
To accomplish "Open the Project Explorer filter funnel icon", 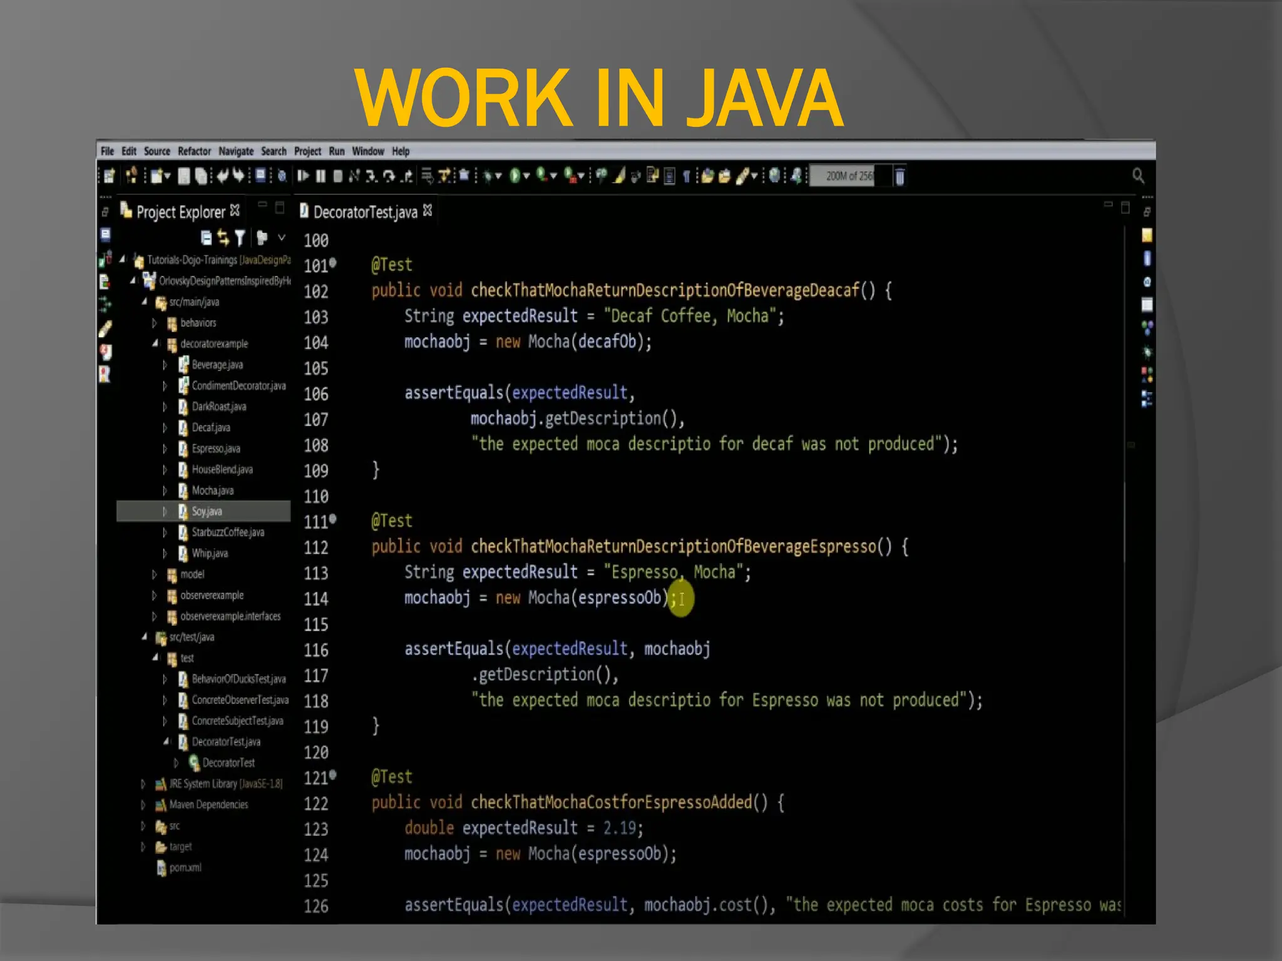I will [x=240, y=238].
